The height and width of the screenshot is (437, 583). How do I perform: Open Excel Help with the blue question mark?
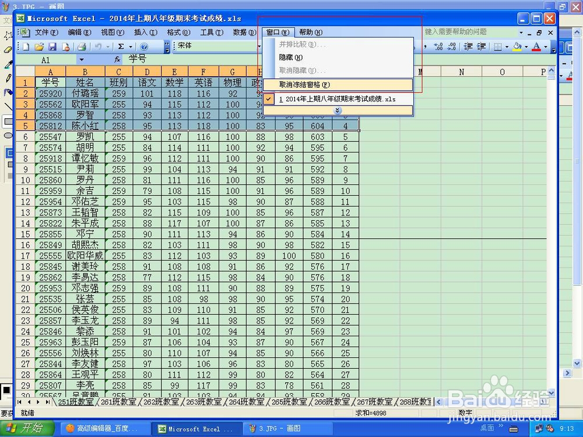tap(144, 47)
